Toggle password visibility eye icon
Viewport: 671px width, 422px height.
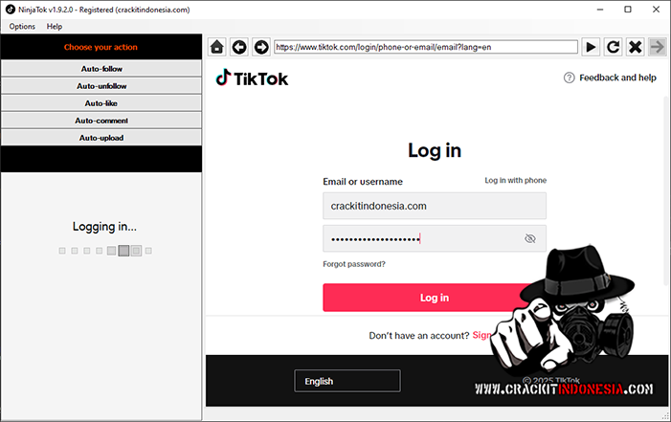(x=529, y=238)
